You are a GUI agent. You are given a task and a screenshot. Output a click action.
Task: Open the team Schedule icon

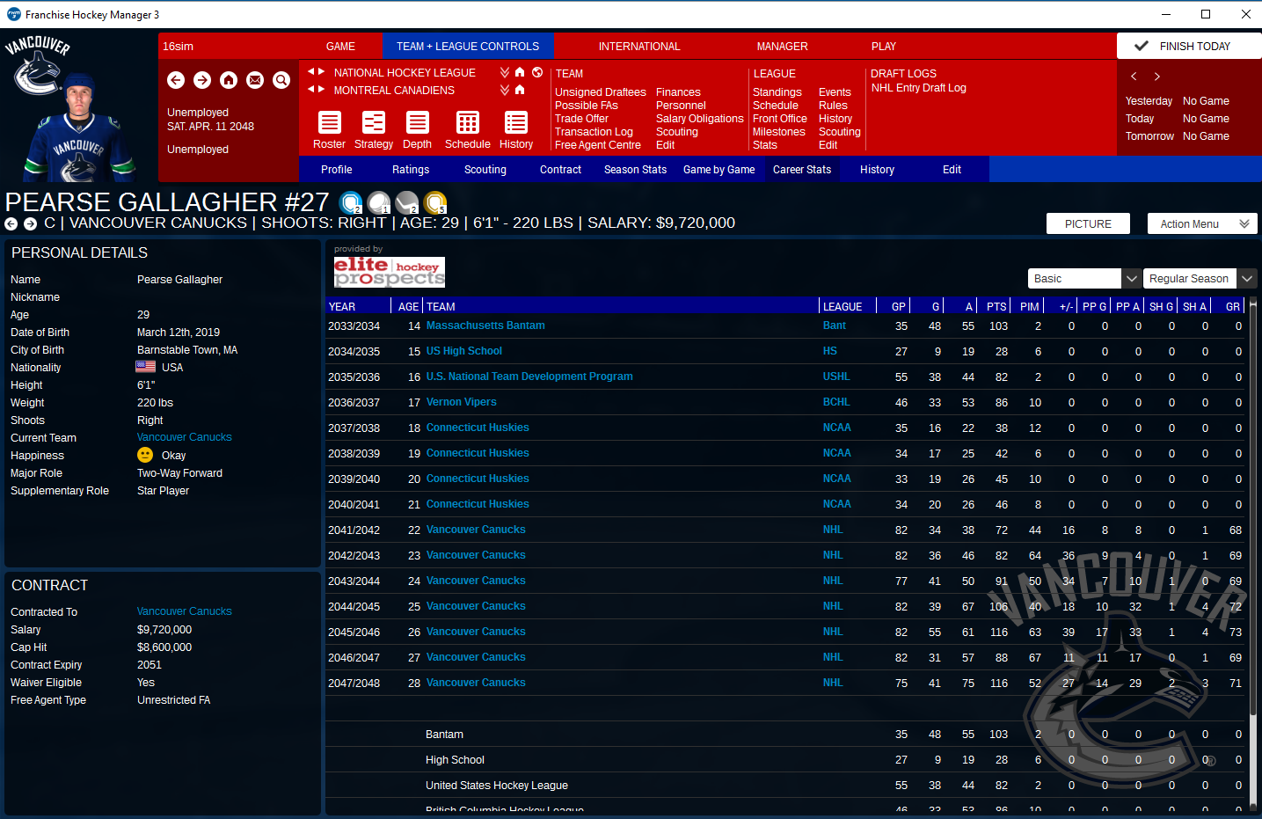[467, 123]
